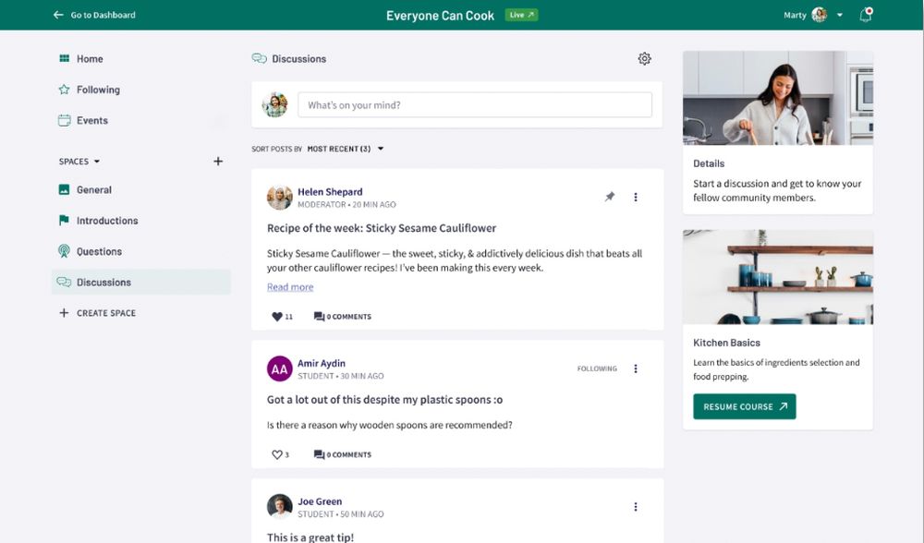Image resolution: width=924 pixels, height=543 pixels.
Task: Click the Following star icon
Action: click(x=65, y=90)
